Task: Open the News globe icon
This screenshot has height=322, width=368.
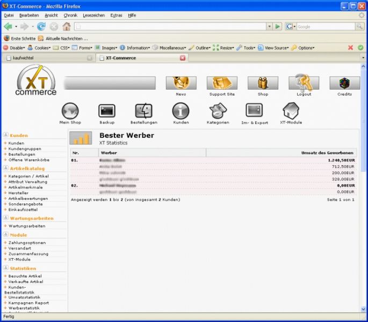Action: pyautogui.click(x=181, y=83)
